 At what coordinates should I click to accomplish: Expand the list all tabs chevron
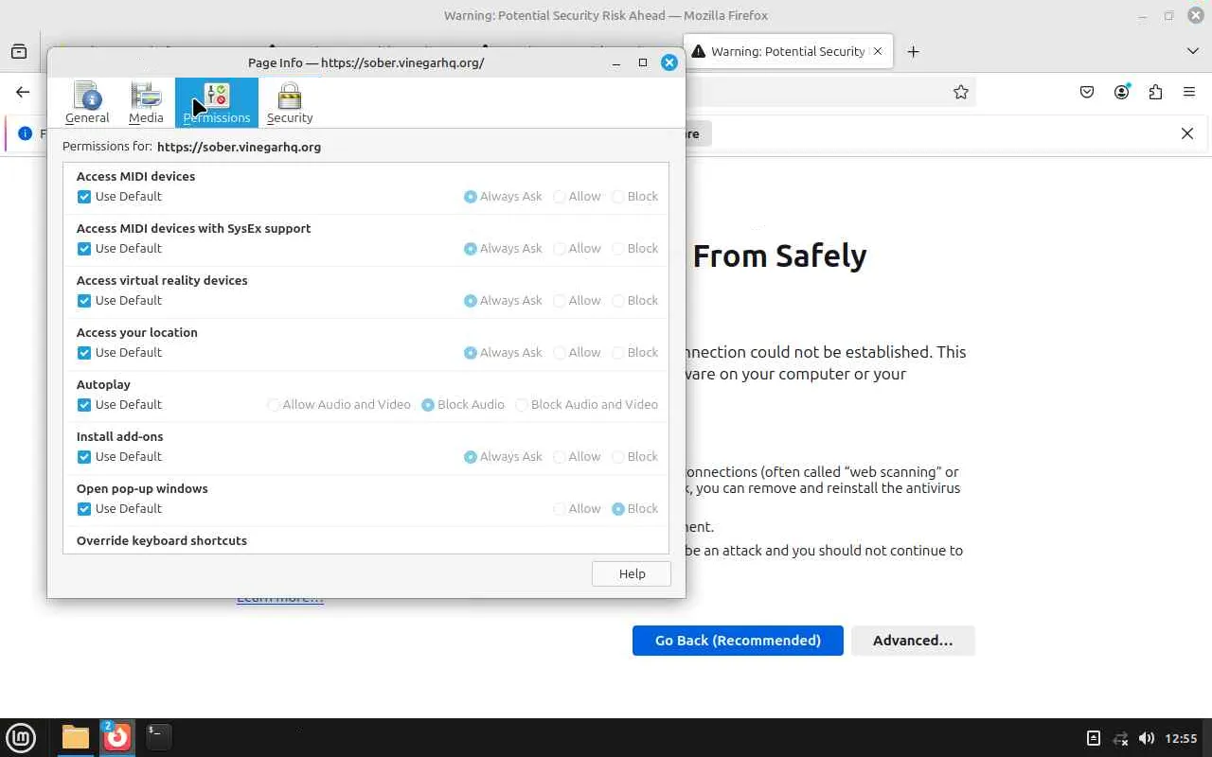(1192, 51)
